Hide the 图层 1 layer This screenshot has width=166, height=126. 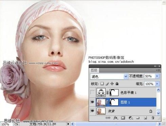(92, 102)
